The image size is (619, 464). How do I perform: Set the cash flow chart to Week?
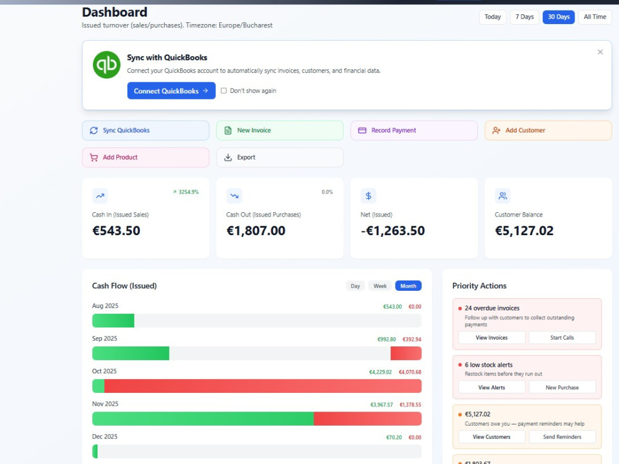380,286
